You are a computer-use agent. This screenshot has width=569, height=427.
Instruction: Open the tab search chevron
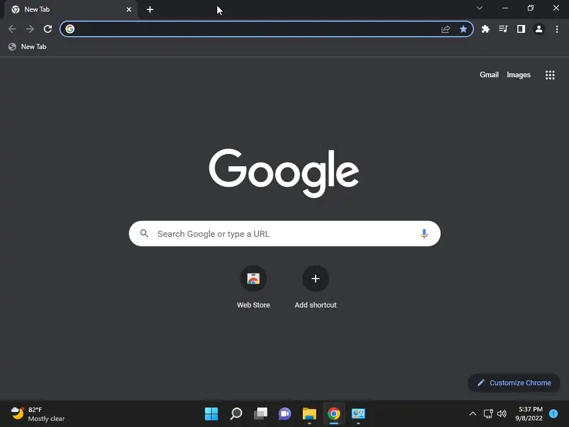pos(480,8)
